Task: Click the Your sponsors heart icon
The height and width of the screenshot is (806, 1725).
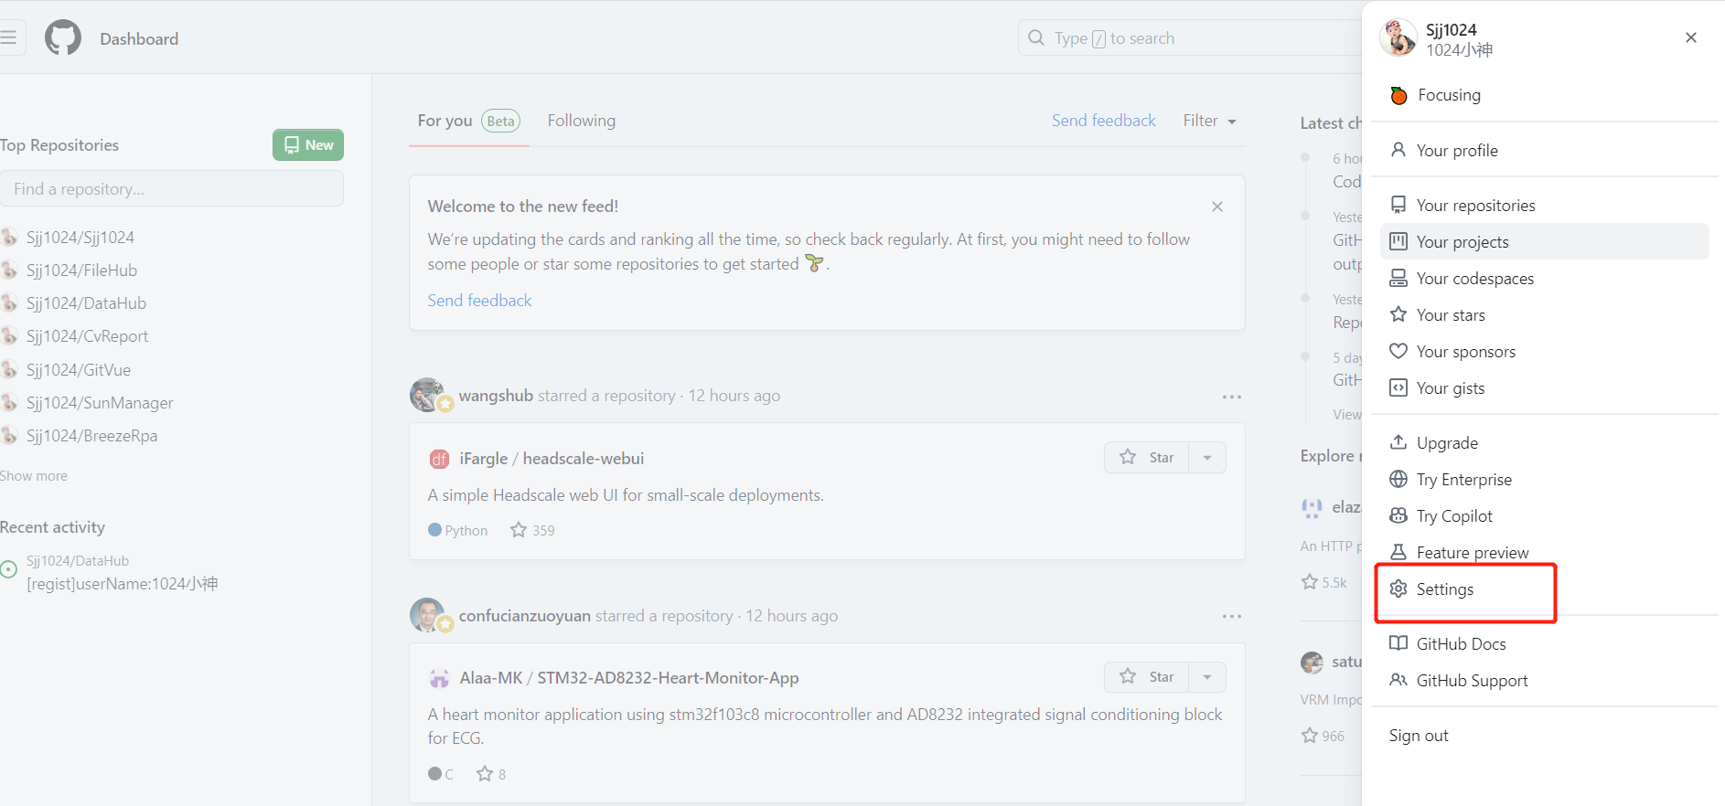Action: pos(1398,351)
